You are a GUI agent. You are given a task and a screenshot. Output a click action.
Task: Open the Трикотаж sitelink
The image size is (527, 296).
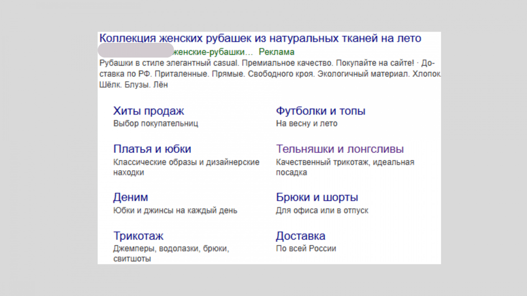(138, 236)
